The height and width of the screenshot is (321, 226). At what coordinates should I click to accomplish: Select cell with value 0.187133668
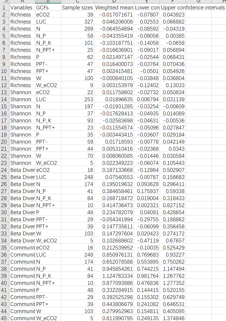tap(114, 170)
